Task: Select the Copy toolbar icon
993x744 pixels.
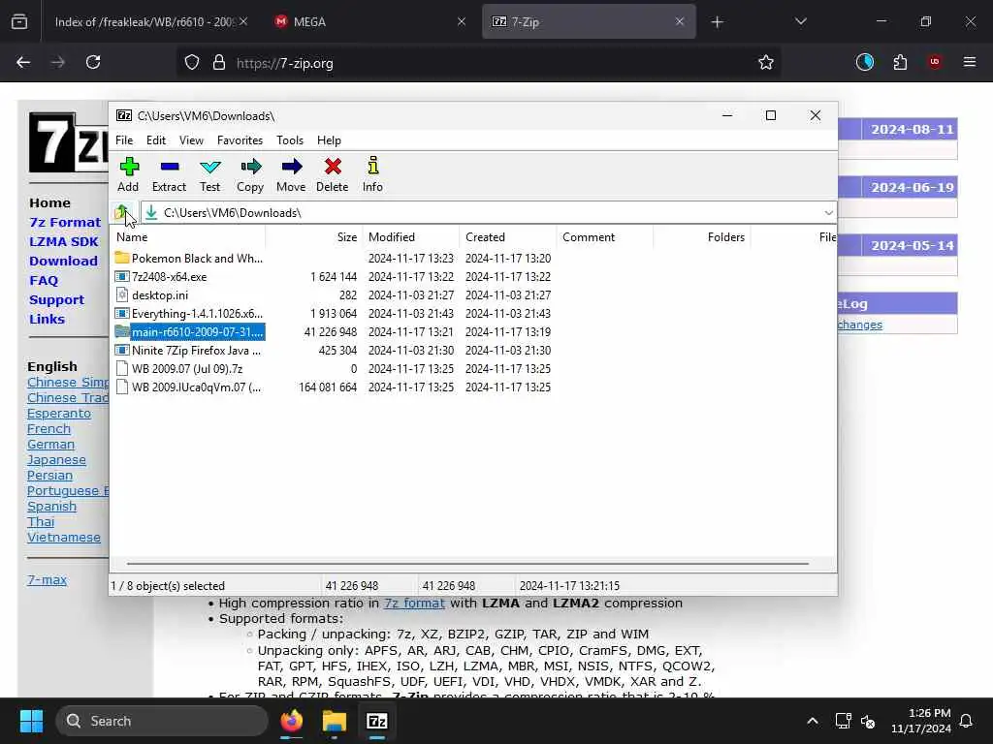Action: [251, 167]
